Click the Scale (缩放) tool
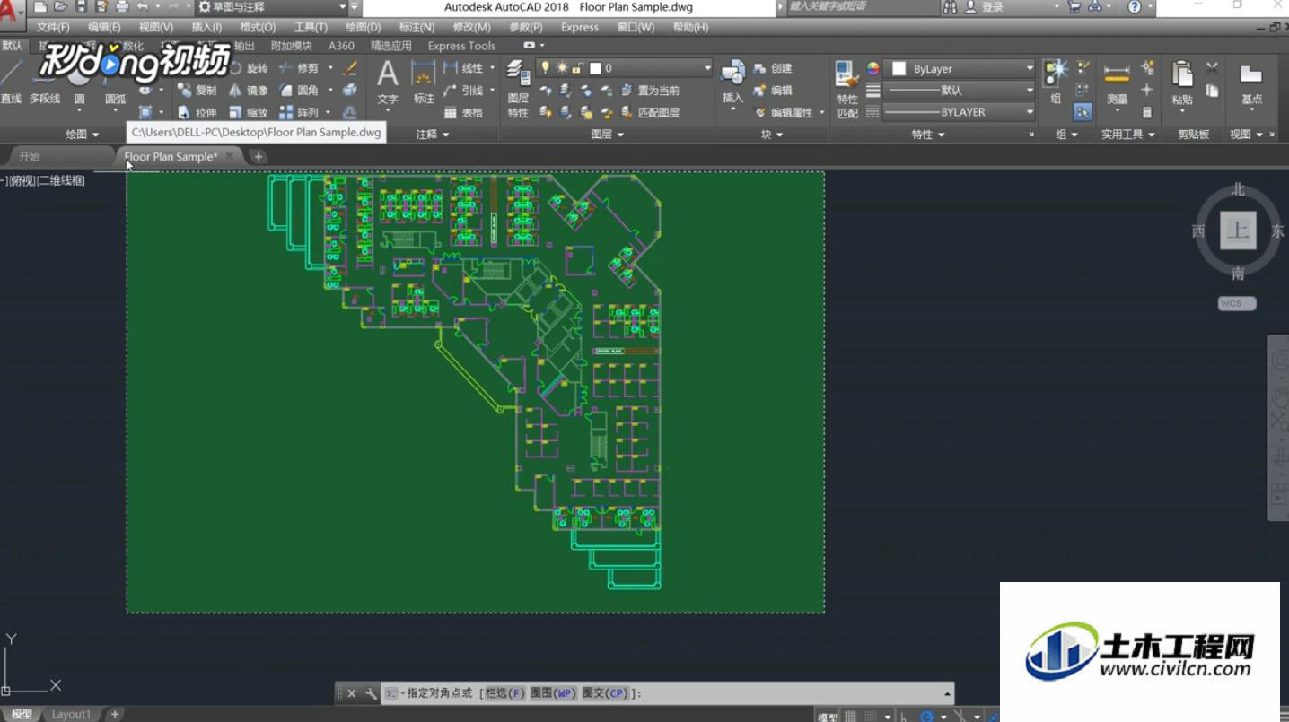The width and height of the screenshot is (1289, 722). [248, 113]
